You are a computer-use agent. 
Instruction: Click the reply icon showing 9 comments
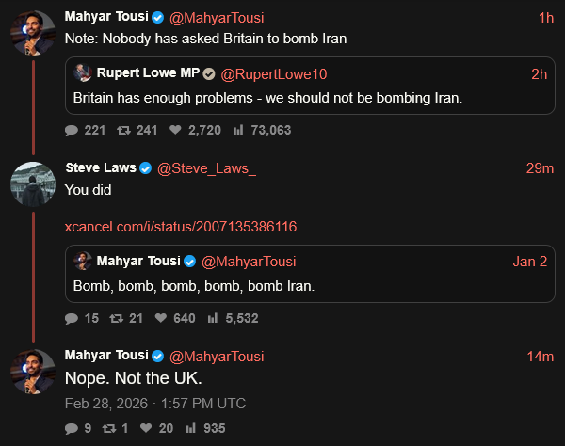click(72, 429)
